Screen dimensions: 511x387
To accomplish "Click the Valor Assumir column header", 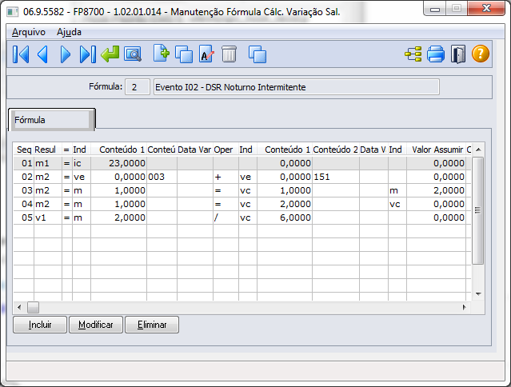I will [x=436, y=150].
